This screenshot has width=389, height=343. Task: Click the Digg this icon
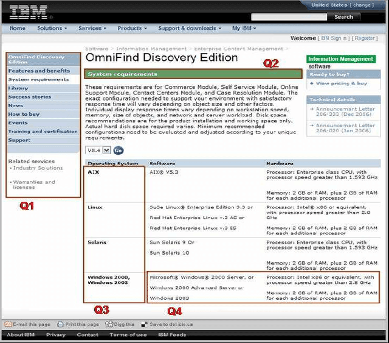[109, 324]
